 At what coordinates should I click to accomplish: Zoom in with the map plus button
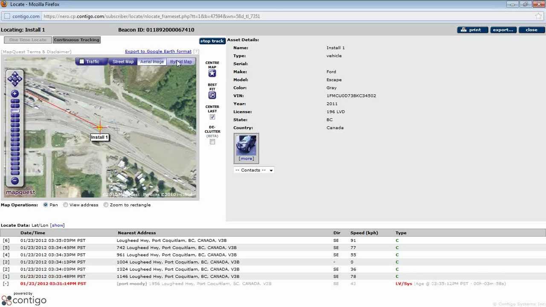pos(15,94)
